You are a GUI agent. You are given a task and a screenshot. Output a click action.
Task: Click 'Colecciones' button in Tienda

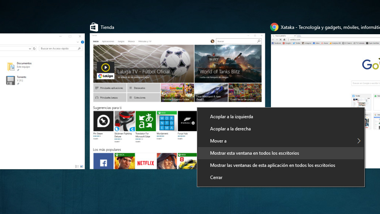click(144, 97)
